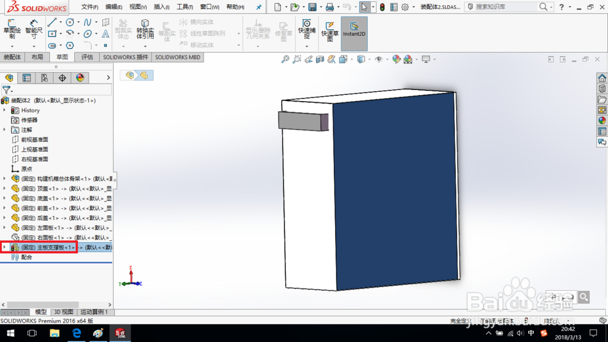Click the Zoom to Area icon

[297, 59]
